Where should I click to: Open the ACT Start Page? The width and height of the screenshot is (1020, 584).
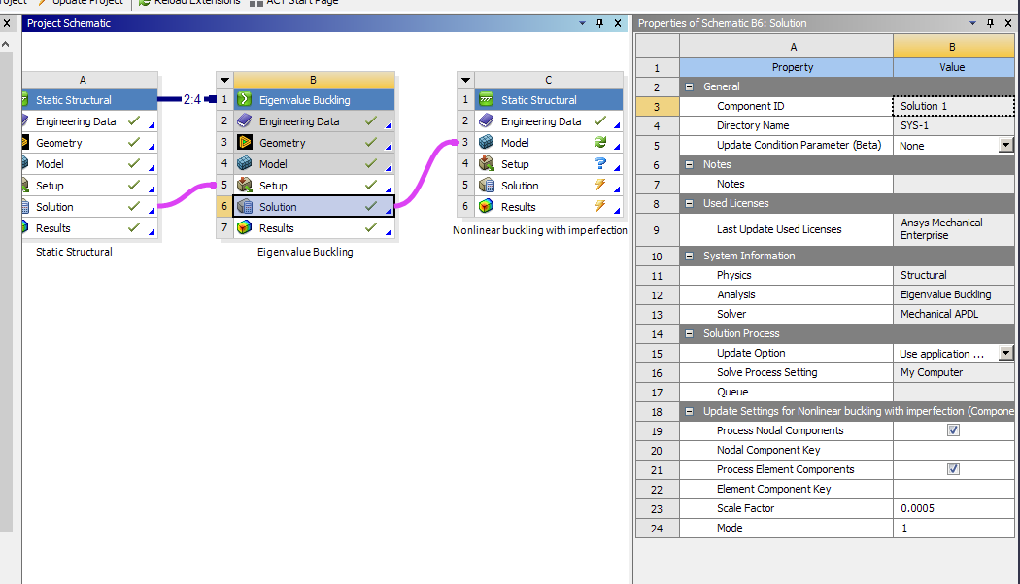tap(293, 2)
